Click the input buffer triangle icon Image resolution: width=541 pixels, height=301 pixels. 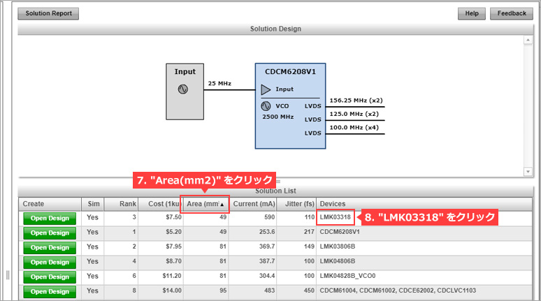[266, 89]
